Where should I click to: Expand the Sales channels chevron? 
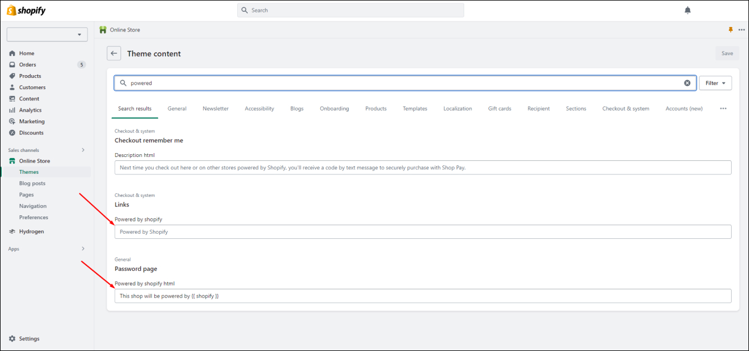(83, 150)
